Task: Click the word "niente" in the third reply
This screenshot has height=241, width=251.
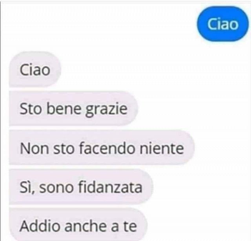Action: (x=162, y=148)
